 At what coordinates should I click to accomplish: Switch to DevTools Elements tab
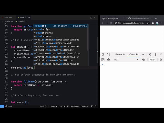click(120, 55)
